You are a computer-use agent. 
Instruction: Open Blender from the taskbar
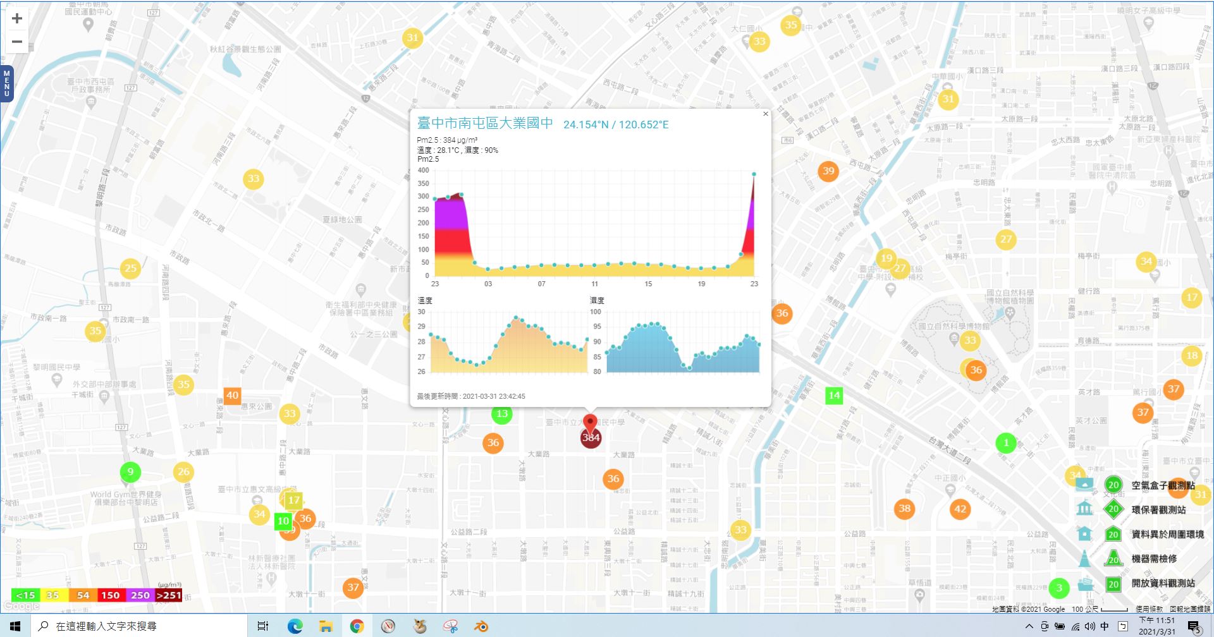tap(481, 626)
